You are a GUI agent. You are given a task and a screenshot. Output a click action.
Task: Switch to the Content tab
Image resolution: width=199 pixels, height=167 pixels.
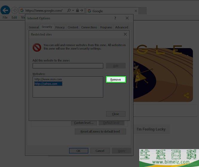point(73,27)
